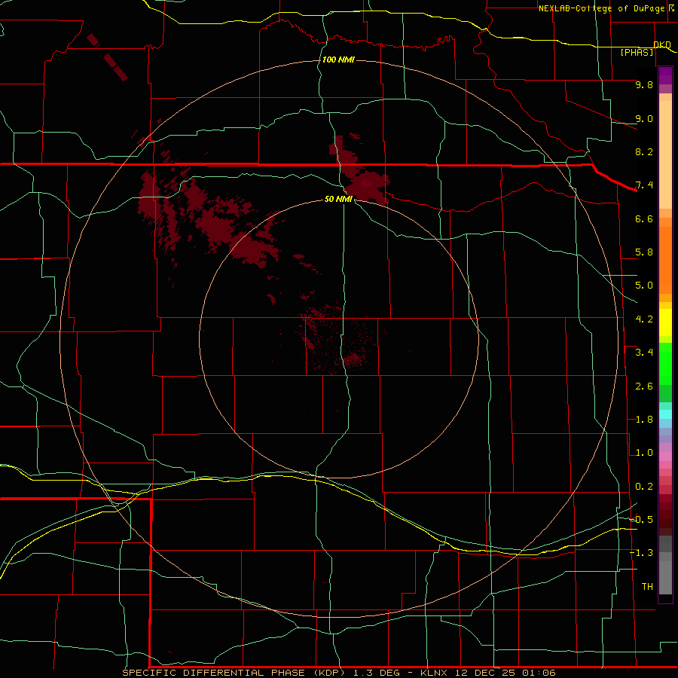The image size is (678, 678).
Task: Click the cyan band of the color scale
Action: (665, 414)
